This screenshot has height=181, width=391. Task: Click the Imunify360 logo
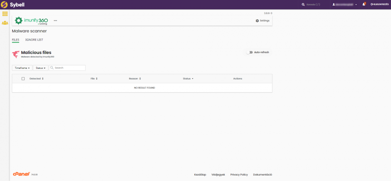coord(31,21)
